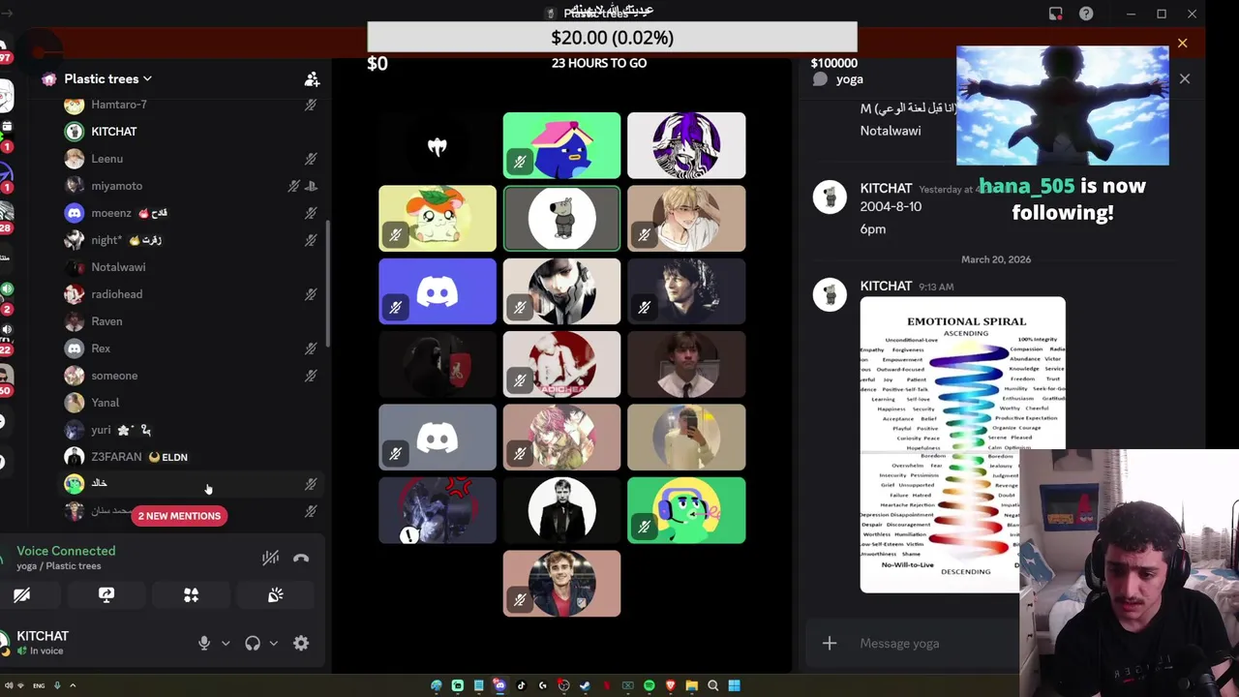Screen dimensions: 1239x697
Task: Click the plus attachment button in chat
Action: (830, 644)
